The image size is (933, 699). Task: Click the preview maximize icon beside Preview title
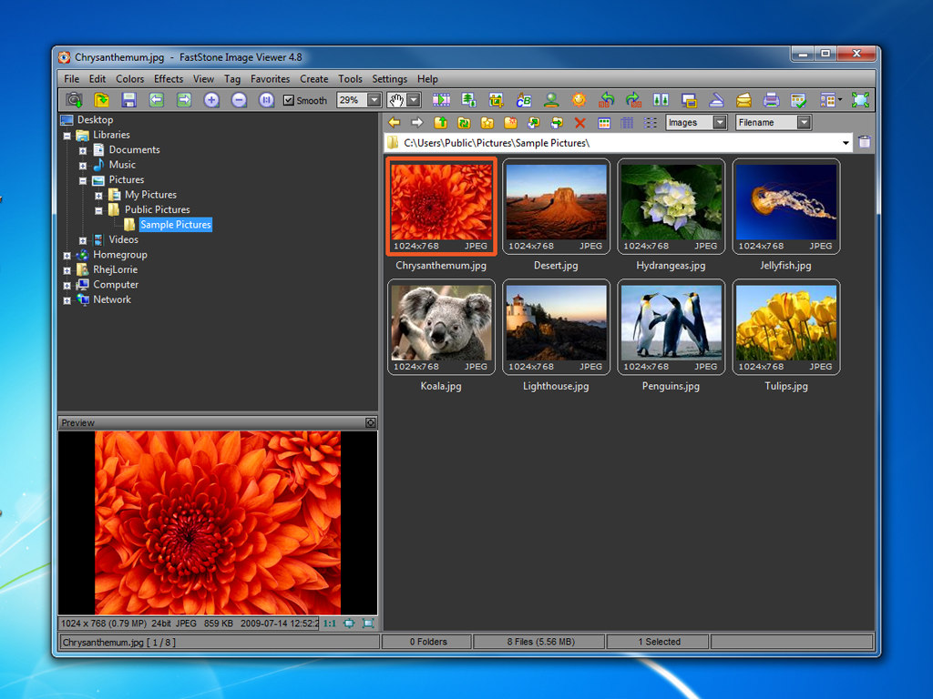coord(370,422)
